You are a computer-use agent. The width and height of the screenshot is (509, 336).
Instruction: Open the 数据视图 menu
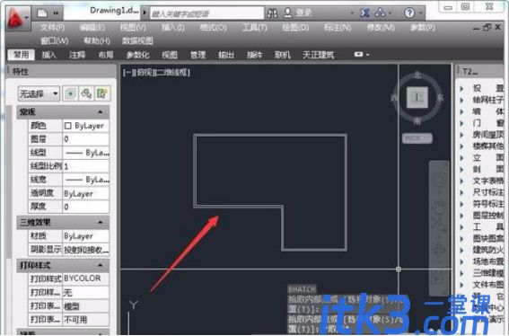tap(137, 41)
